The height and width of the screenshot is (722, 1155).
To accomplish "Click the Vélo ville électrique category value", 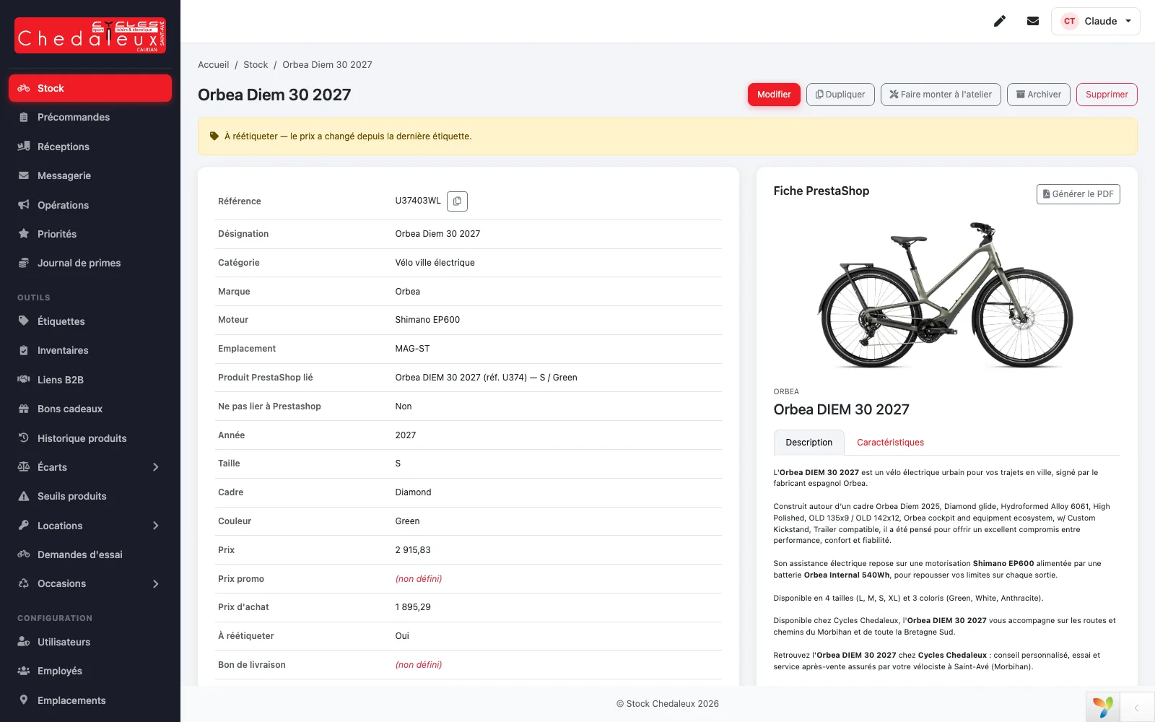I will (x=435, y=263).
